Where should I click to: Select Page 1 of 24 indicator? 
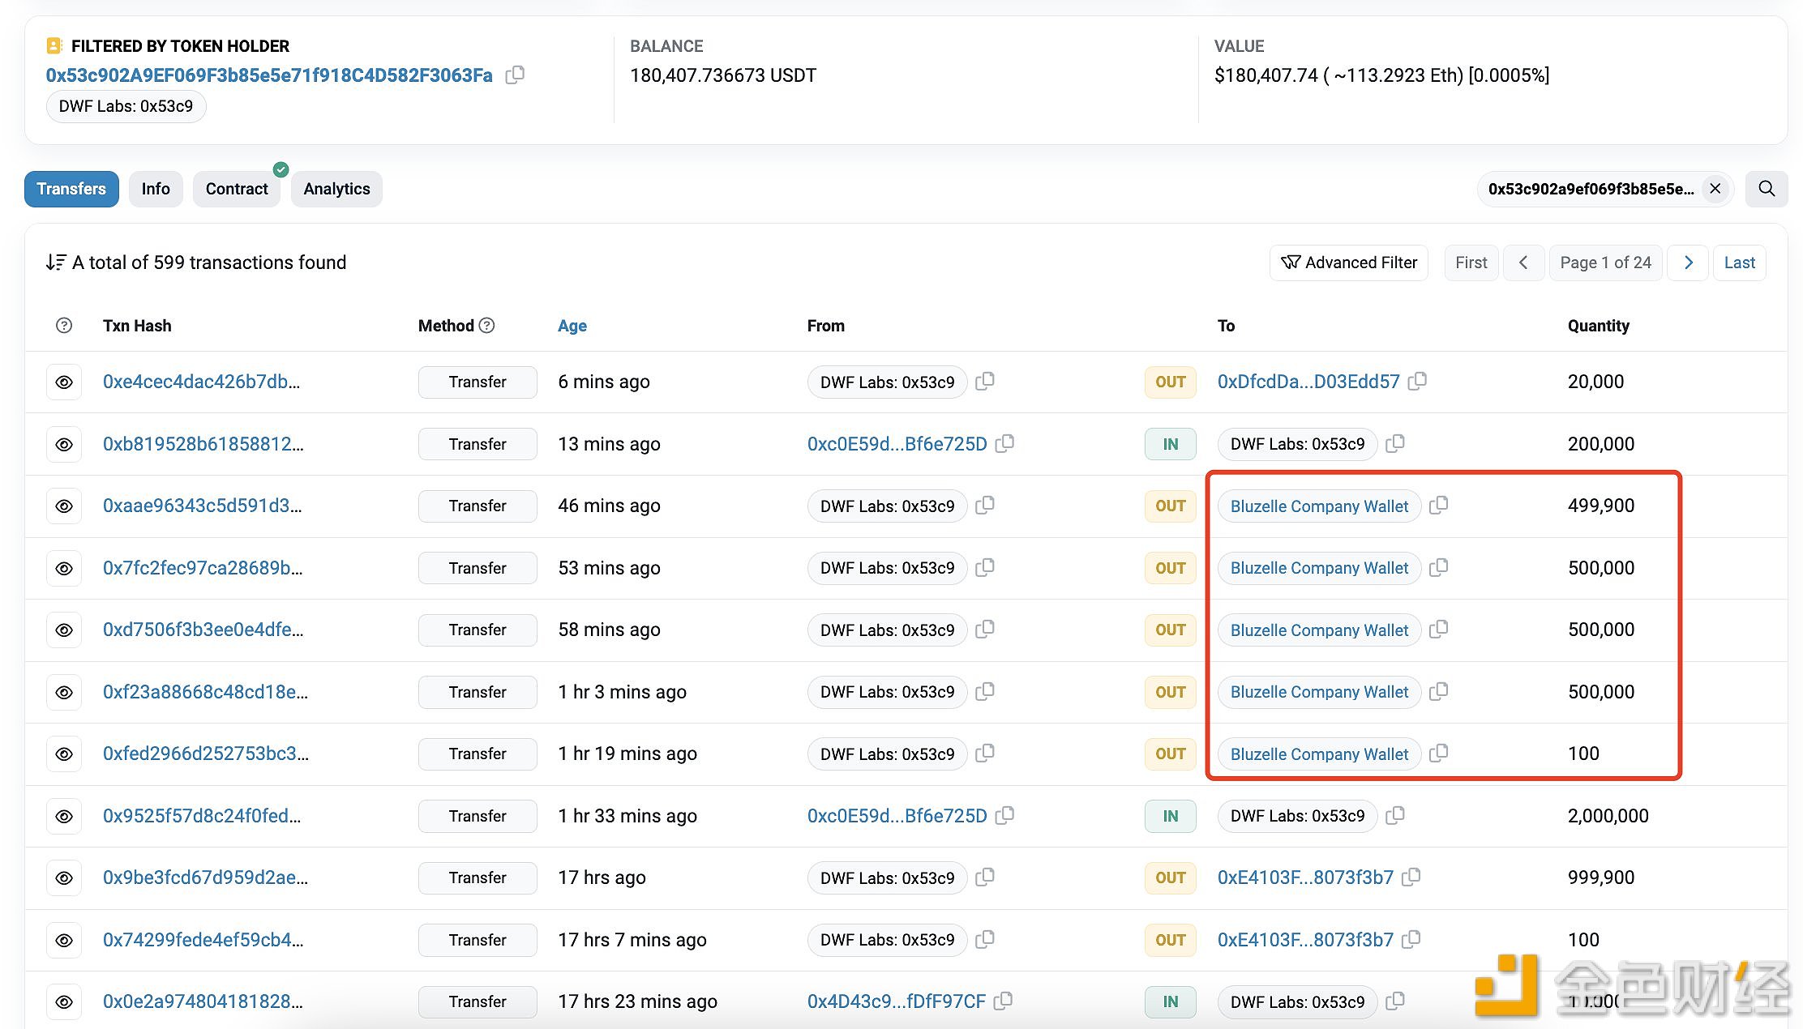pos(1606,263)
